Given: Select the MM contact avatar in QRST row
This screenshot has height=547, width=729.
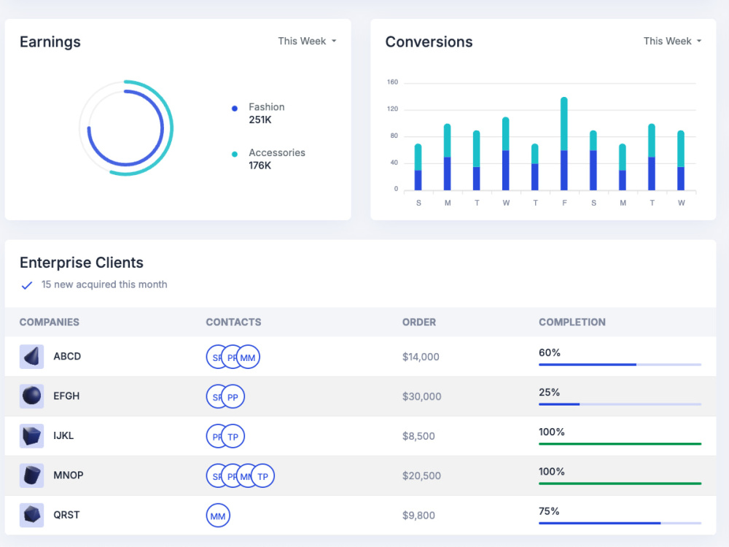Looking at the screenshot, I should click(x=218, y=516).
